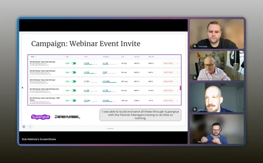This screenshot has height=163, width=263.
Task: Toggle active switch on third campaign row
Action: 74,81
